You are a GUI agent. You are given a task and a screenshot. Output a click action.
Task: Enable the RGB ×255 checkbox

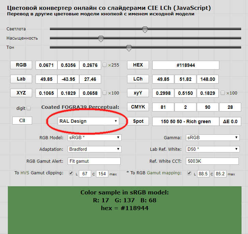coord(105,65)
